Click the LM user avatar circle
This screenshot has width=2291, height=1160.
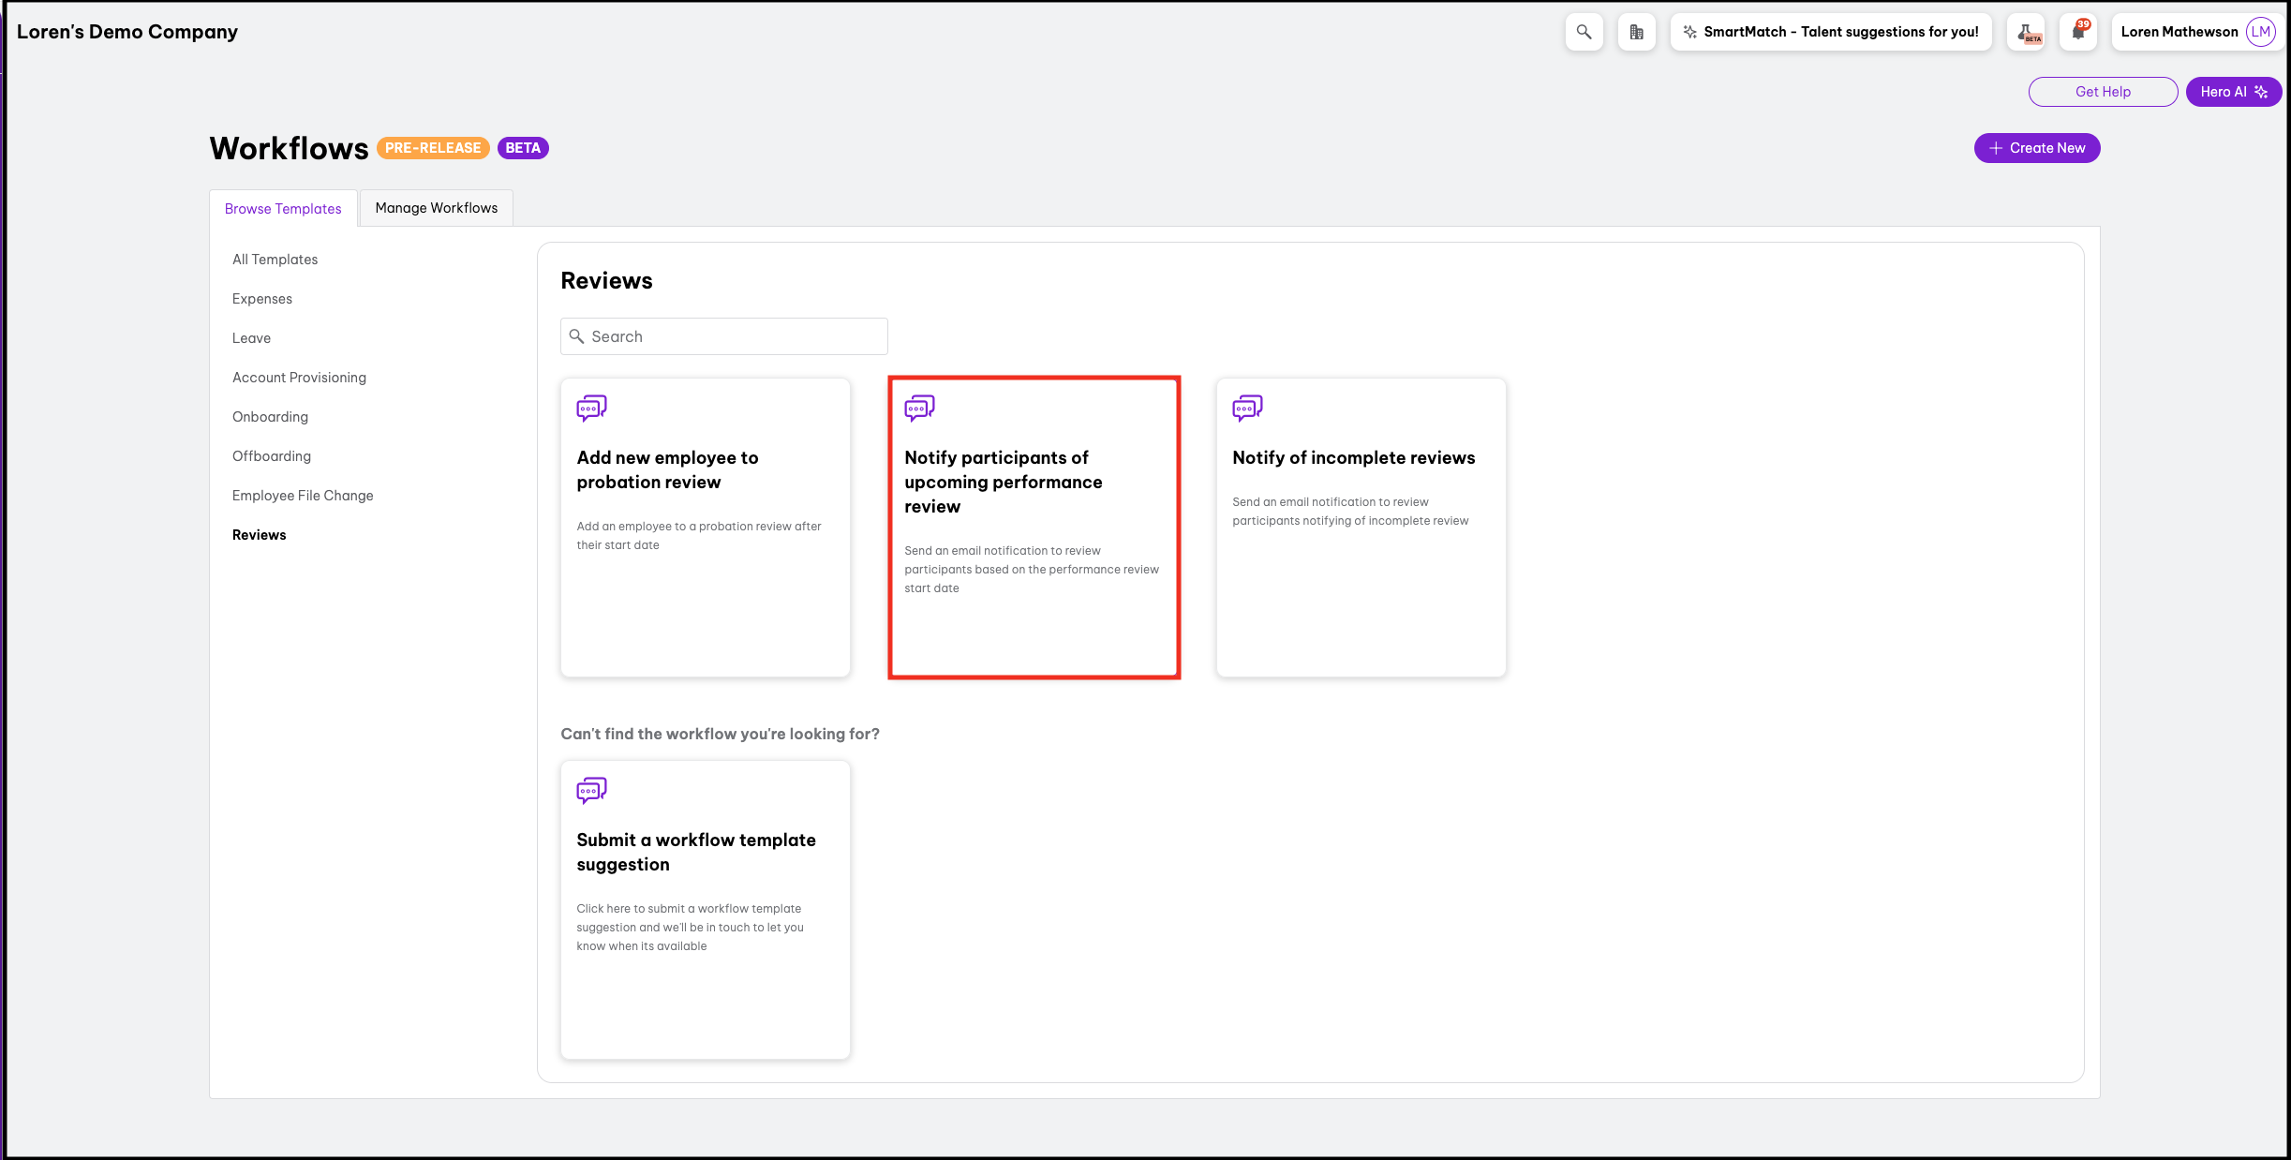[2261, 32]
